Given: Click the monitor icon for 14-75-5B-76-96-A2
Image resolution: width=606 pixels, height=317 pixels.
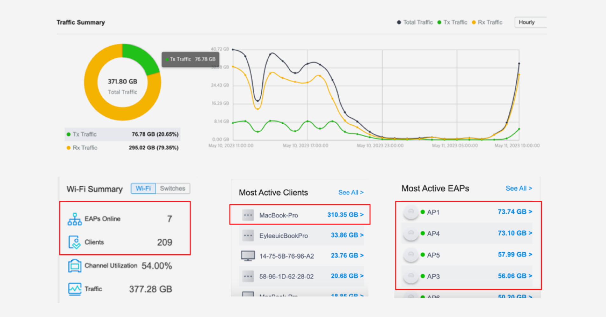Looking at the screenshot, I should point(248,256).
